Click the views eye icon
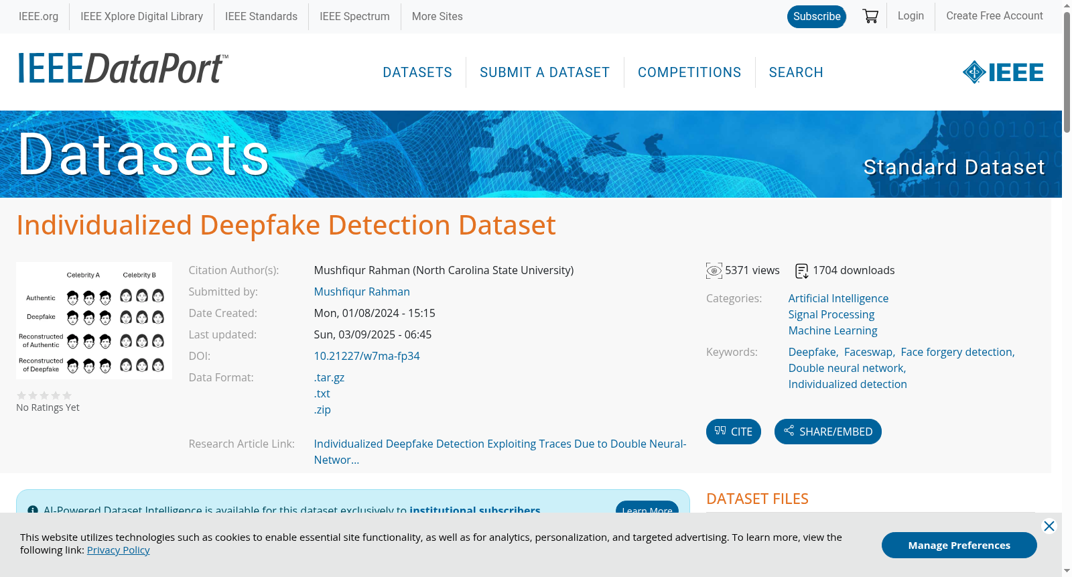Image resolution: width=1072 pixels, height=577 pixels. (714, 271)
